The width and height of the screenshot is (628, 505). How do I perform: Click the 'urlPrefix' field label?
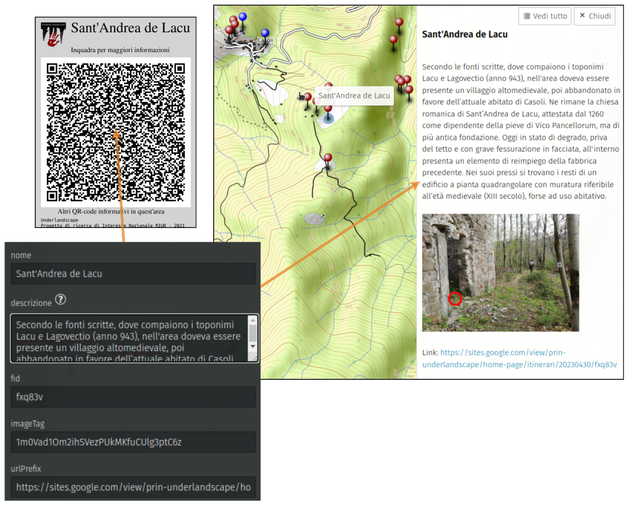point(26,469)
